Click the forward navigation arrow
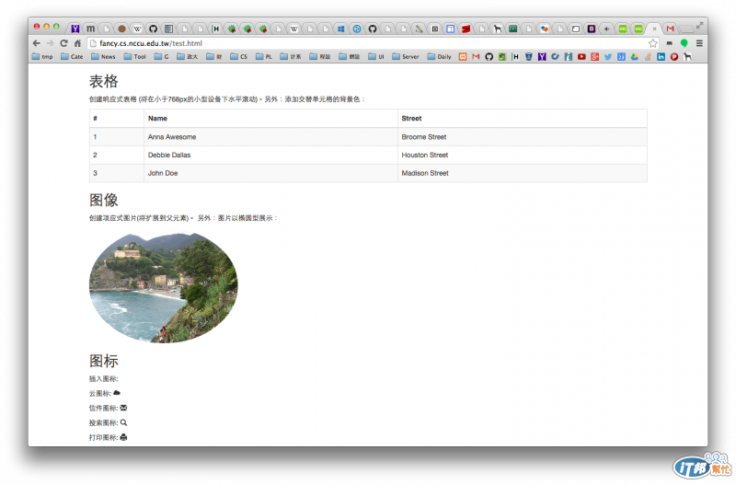This screenshot has width=736, height=485. (x=50, y=43)
